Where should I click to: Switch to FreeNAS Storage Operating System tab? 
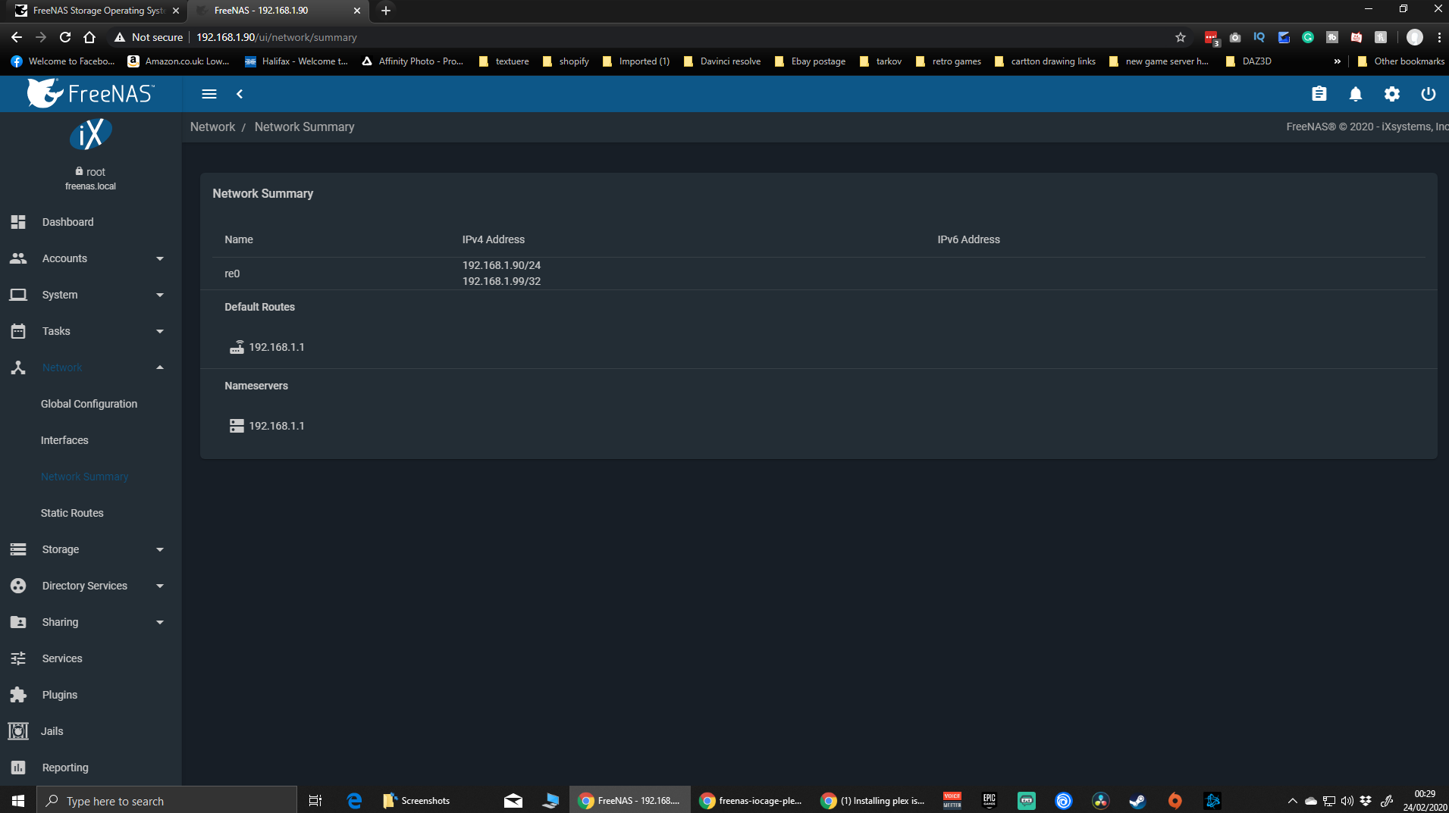(x=97, y=11)
